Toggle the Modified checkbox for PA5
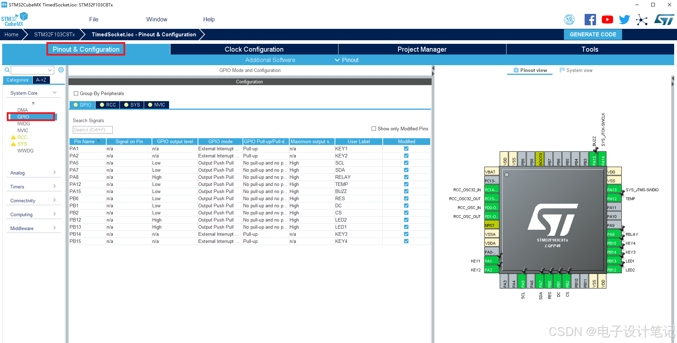 click(x=406, y=163)
